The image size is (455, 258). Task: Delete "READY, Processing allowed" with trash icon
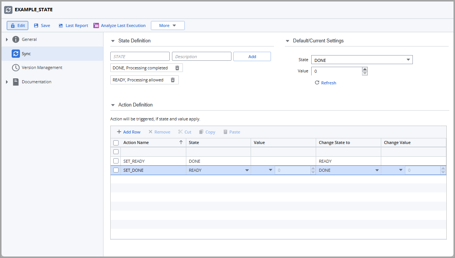(x=173, y=79)
